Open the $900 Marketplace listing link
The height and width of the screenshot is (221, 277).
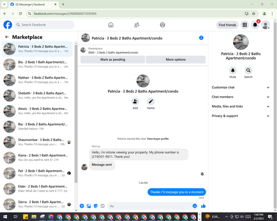(113, 52)
